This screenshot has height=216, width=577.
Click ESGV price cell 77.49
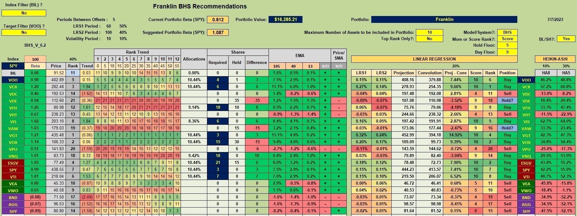click(56, 163)
